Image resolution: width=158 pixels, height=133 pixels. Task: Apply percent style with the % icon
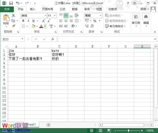tap(95, 21)
